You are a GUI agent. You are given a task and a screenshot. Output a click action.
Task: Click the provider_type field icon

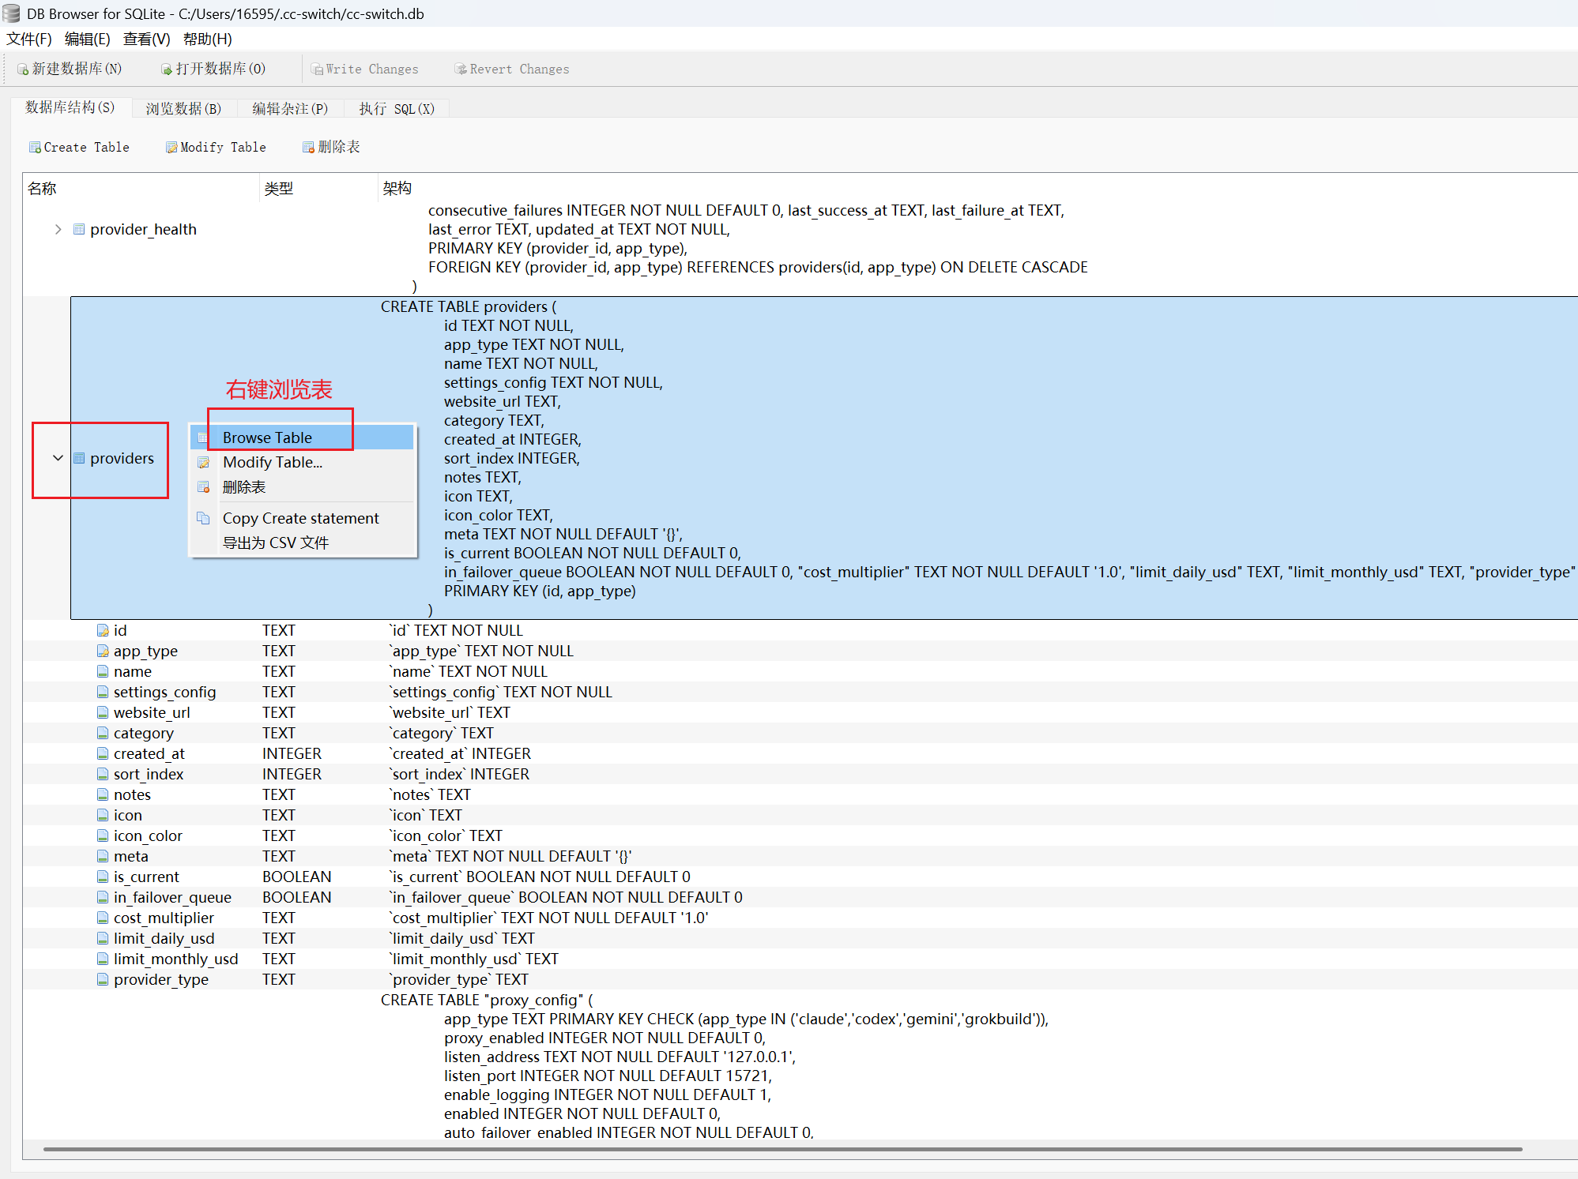[x=103, y=979]
